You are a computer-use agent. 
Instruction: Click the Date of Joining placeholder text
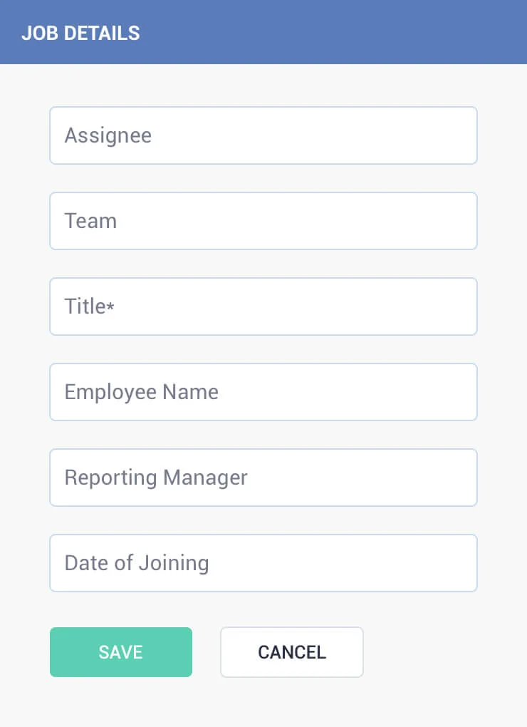[x=137, y=563]
